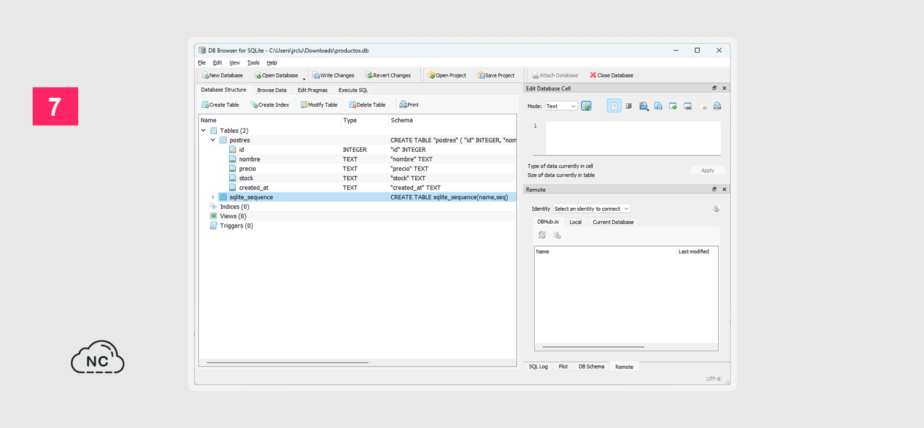Screen dimensions: 924x428
Task: Switch to the Browse Data tab
Action: [272, 90]
